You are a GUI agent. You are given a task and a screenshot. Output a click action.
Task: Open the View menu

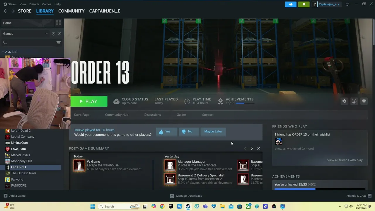coord(23,4)
